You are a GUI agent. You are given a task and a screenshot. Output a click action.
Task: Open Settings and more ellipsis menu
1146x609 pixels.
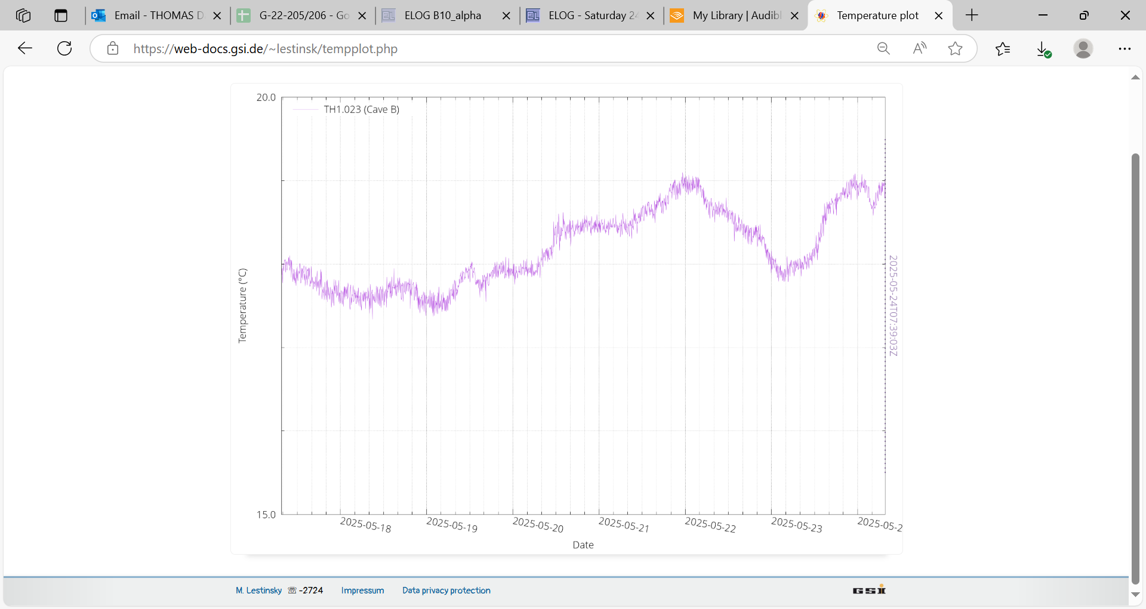click(x=1125, y=48)
